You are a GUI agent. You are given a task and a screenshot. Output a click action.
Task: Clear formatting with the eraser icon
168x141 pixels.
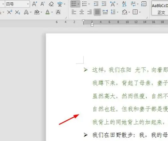click(51, 4)
